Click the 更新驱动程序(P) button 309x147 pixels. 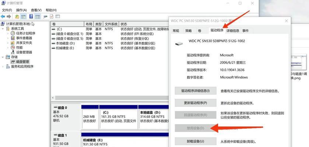(196, 103)
